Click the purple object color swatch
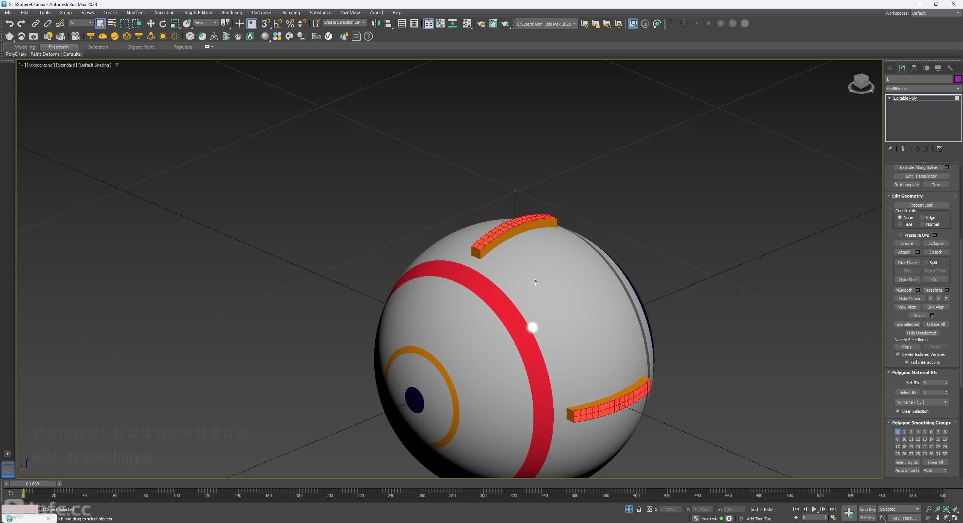This screenshot has width=963, height=523. (x=958, y=79)
